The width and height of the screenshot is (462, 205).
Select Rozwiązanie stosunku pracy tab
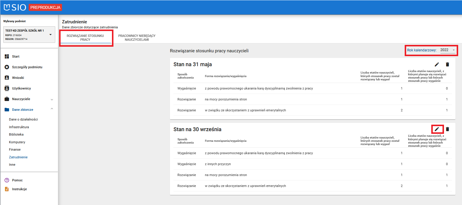[85, 38]
